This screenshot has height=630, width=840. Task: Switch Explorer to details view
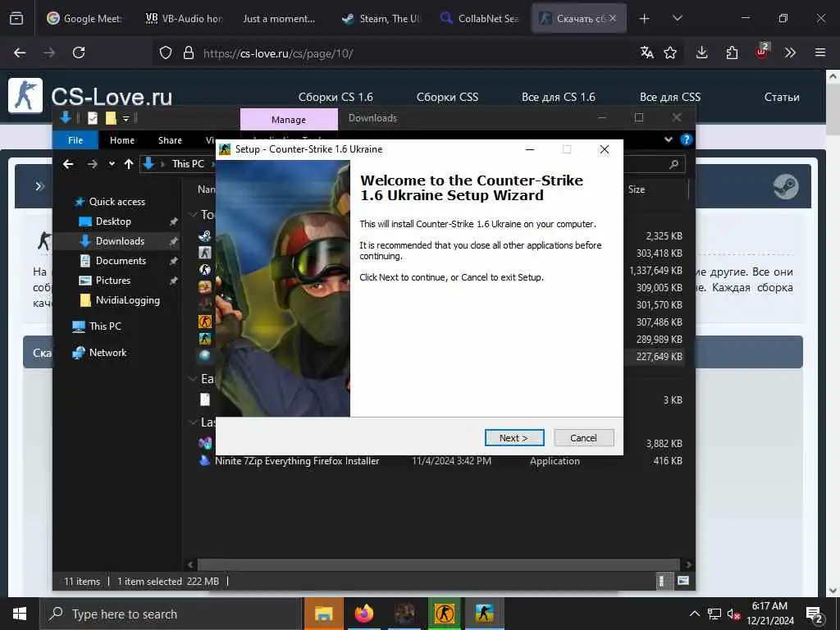[x=662, y=581]
